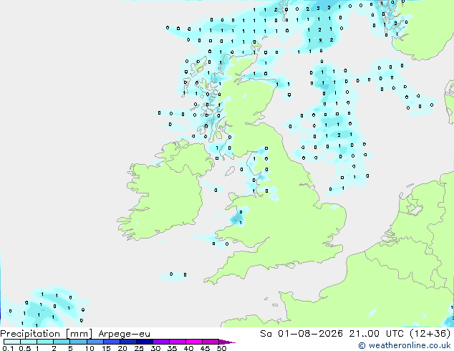Image resolution: width=454 pixels, height=351 pixels.
Task: Click legend scale label "30"
Action: [x=155, y=348]
